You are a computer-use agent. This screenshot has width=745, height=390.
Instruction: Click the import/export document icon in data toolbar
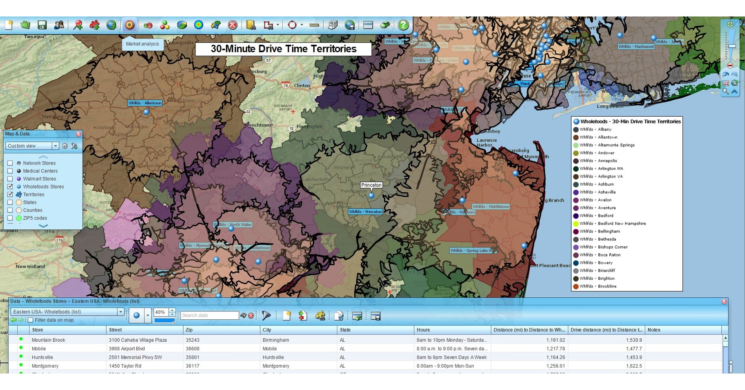(x=302, y=315)
